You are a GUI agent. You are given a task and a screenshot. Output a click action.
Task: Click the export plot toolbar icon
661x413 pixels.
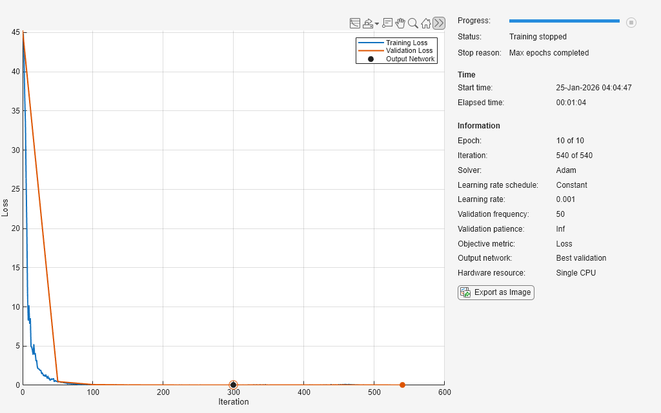pos(368,23)
